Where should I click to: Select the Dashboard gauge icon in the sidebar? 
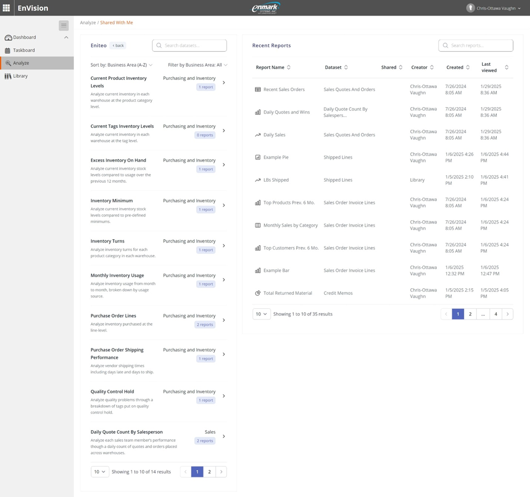pyautogui.click(x=7, y=37)
